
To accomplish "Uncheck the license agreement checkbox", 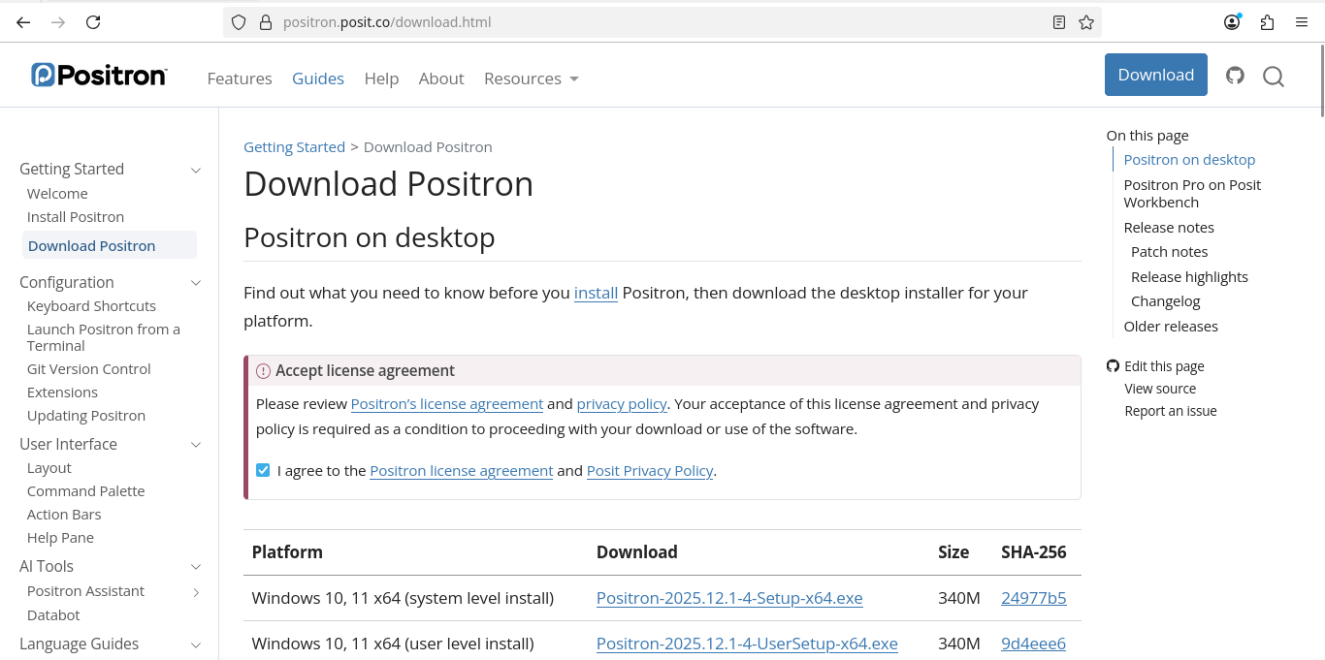I will [x=263, y=470].
